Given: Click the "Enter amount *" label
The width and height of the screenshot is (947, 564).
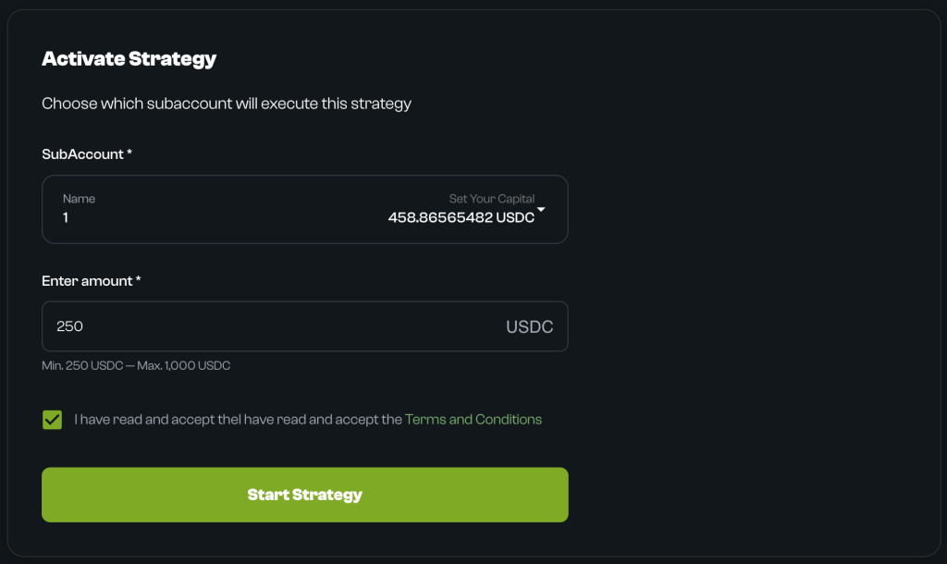Looking at the screenshot, I should coord(91,281).
